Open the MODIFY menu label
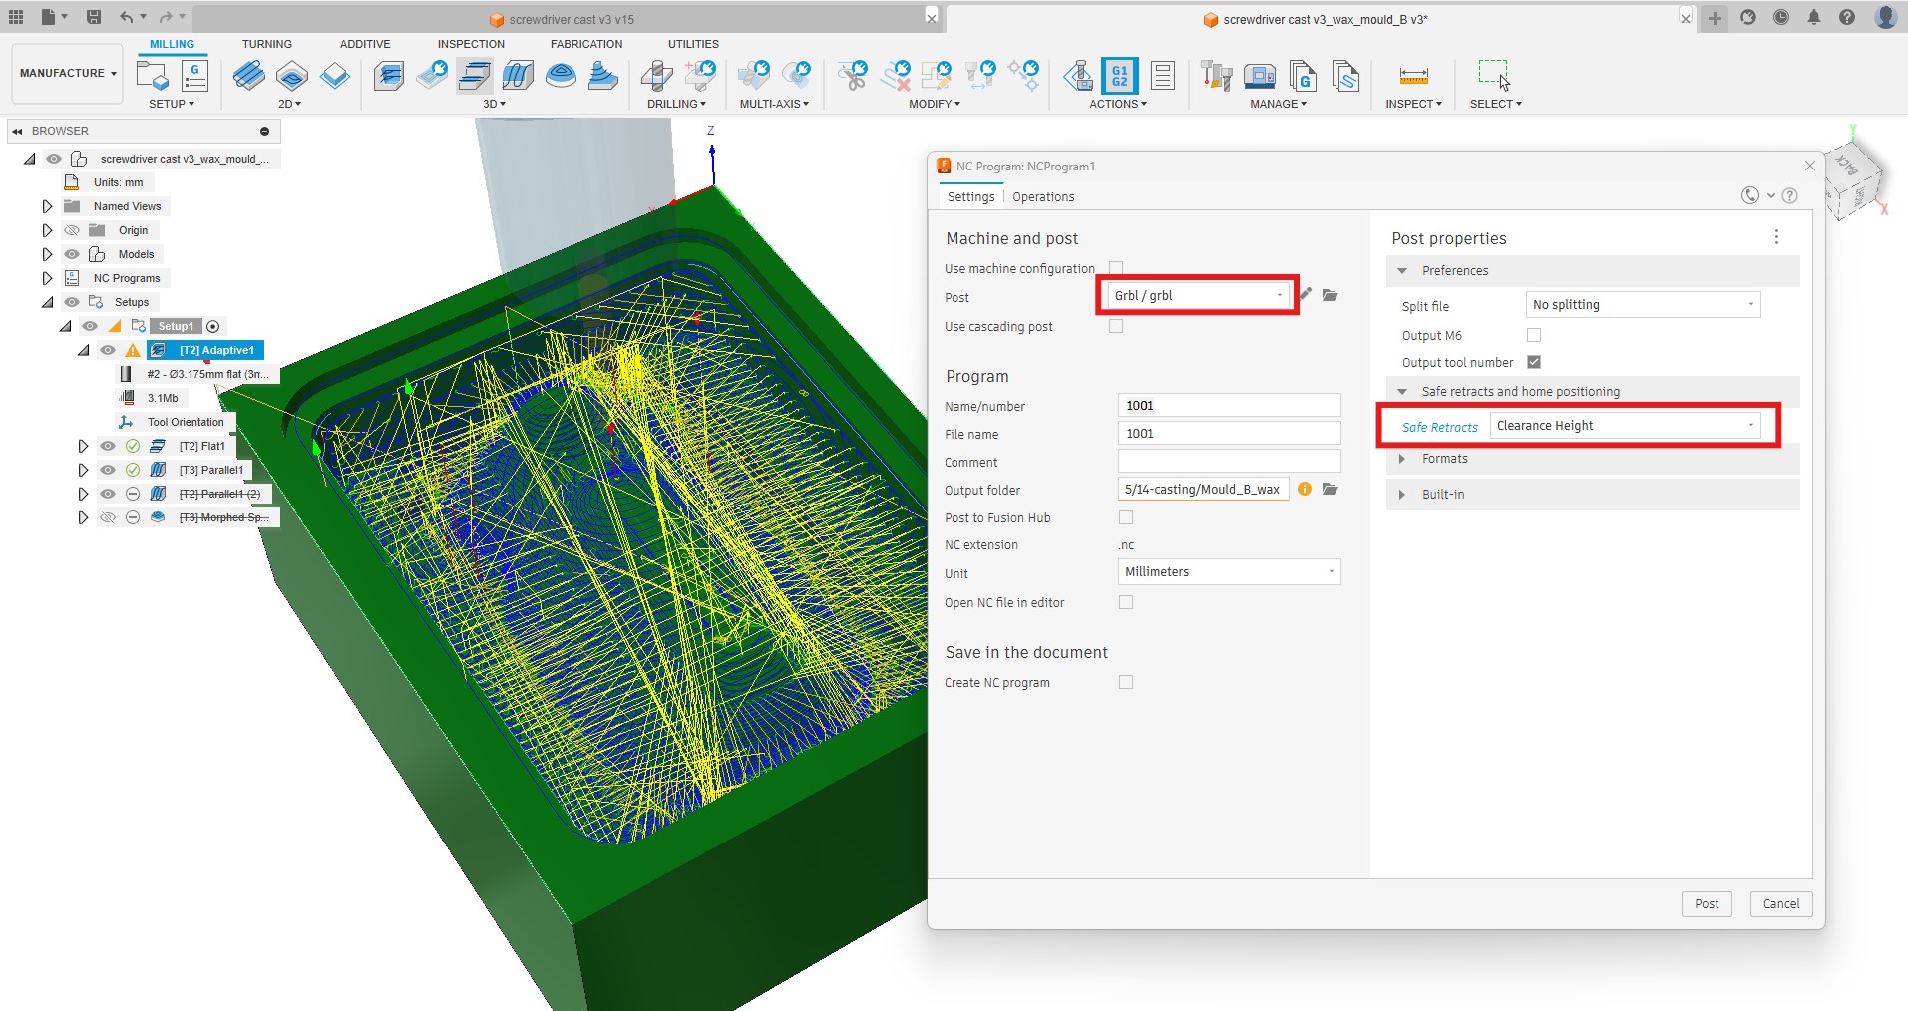The image size is (1908, 1011). point(935,104)
